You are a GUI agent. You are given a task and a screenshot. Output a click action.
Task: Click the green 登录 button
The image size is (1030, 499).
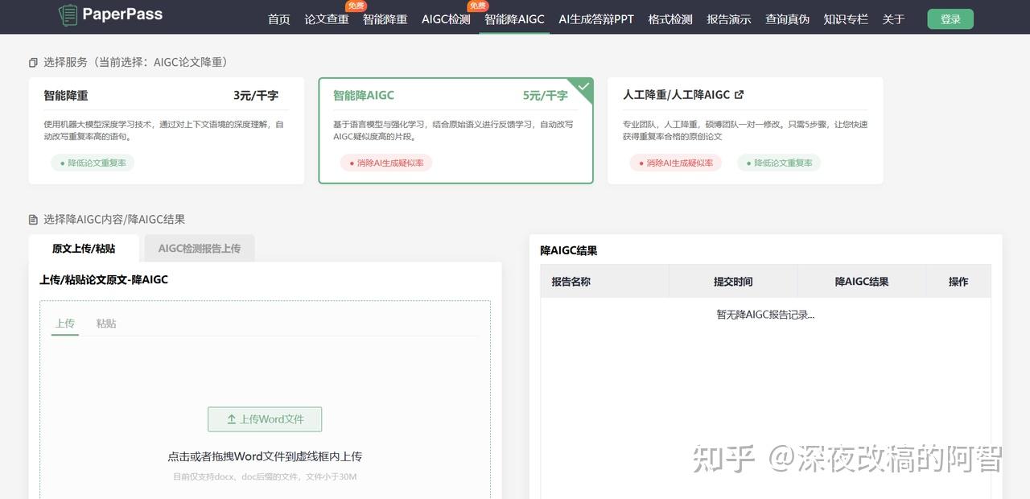950,19
